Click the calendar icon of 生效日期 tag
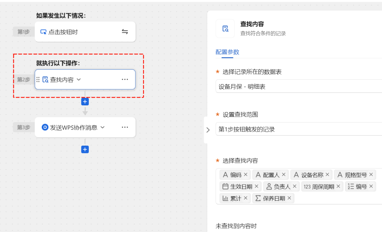Image resolution: width=382 pixels, height=232 pixels. [x=225, y=187]
